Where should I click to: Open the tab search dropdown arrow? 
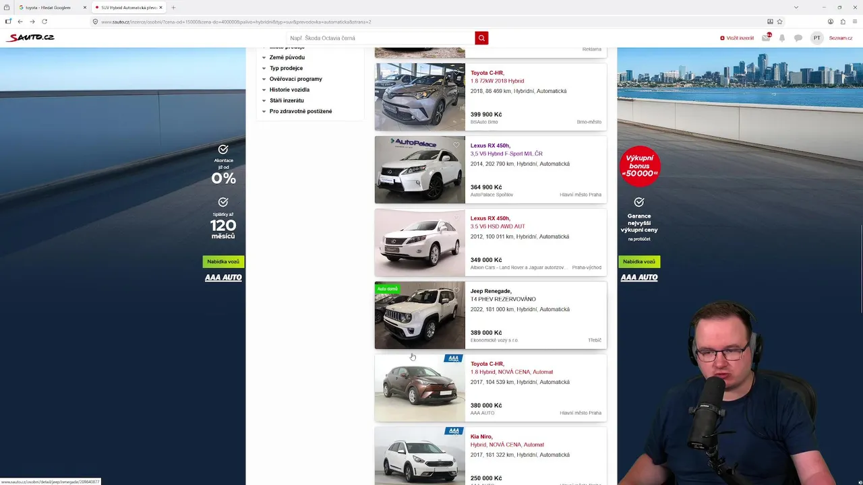point(796,7)
